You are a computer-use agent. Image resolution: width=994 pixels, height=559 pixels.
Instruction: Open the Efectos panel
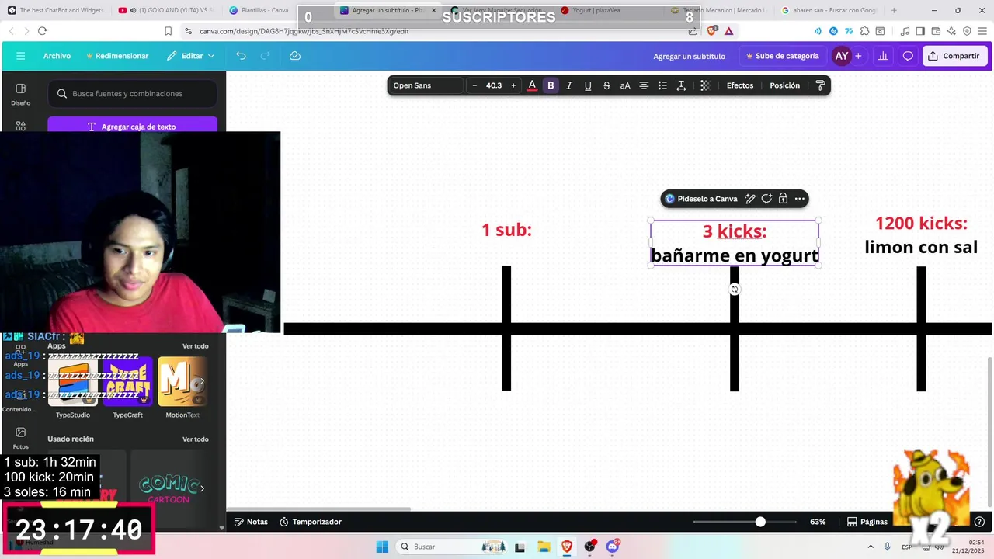[x=740, y=85]
